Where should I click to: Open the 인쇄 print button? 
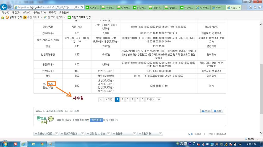point(206,111)
